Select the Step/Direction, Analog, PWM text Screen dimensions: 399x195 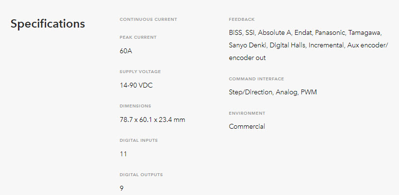pyautogui.click(x=273, y=92)
